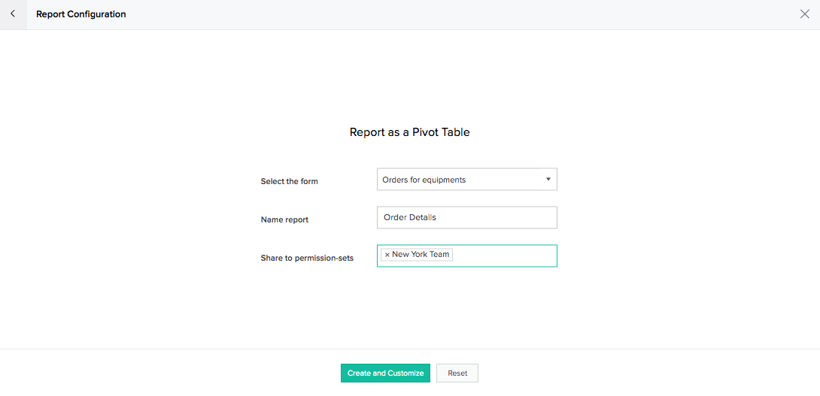Click the Order Details name field
Screen dimensions: 820x396
(467, 217)
